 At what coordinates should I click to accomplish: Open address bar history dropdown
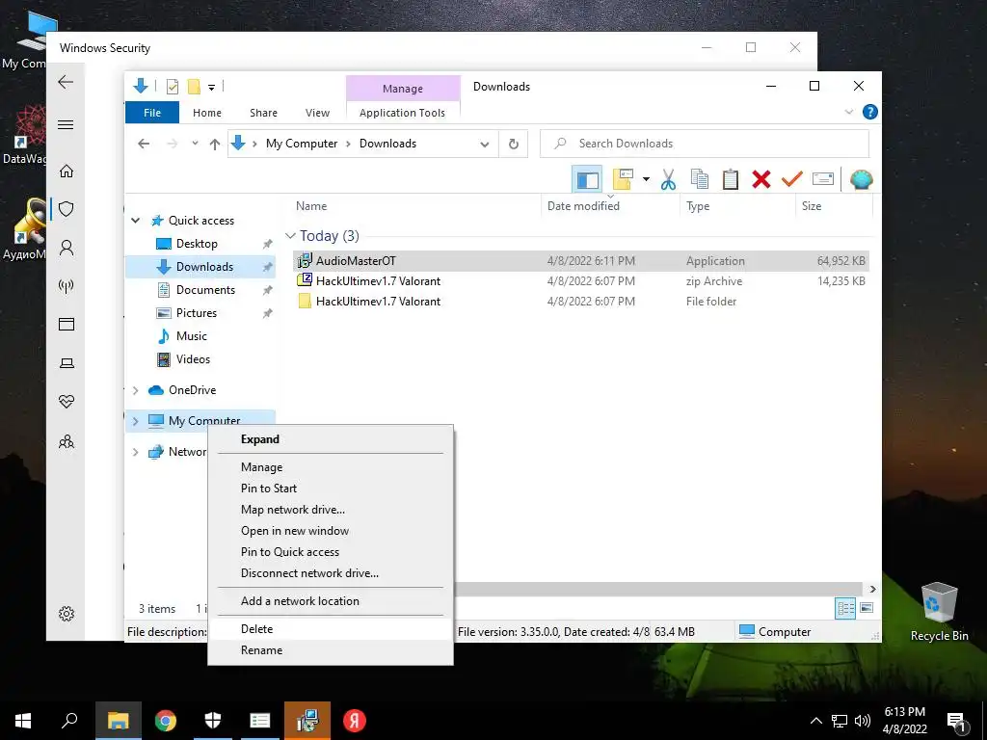pyautogui.click(x=484, y=145)
